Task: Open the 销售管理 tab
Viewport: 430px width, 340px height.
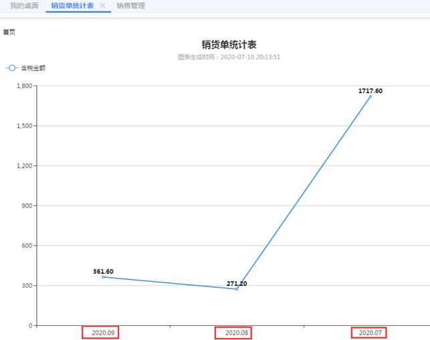Action: point(130,6)
